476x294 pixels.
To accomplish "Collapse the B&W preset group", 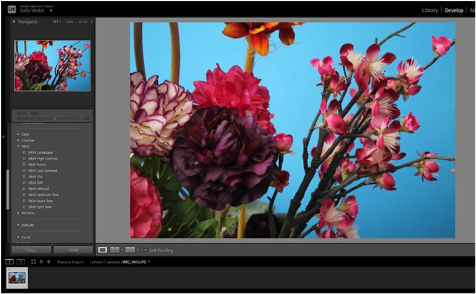I will coord(18,146).
